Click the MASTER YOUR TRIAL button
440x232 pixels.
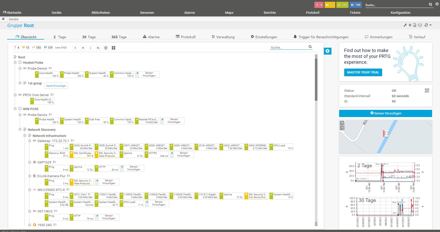[x=363, y=72]
